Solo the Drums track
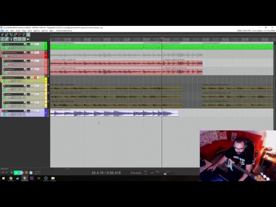The width and height of the screenshot is (276, 207). [38, 44]
